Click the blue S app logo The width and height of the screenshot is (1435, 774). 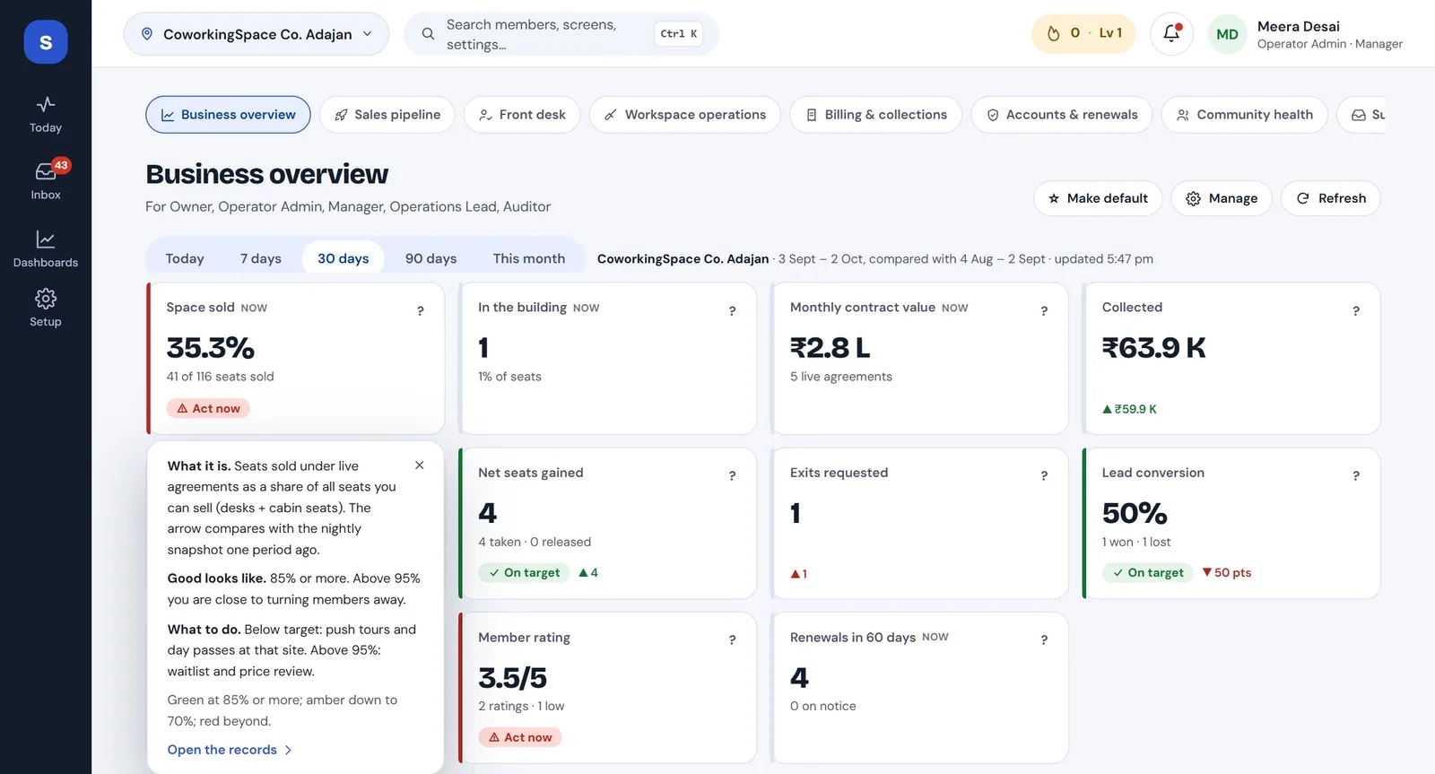[46, 42]
